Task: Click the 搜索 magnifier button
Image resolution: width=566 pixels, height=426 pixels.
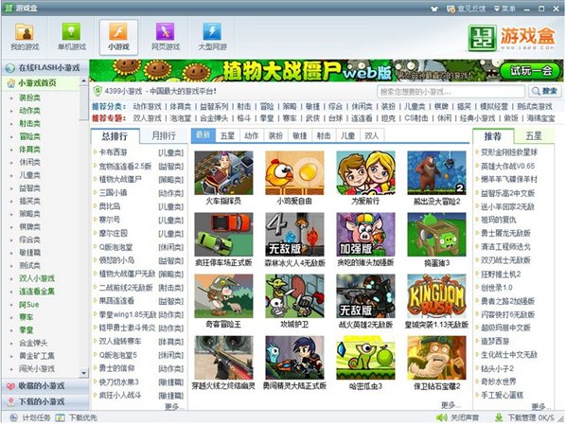Action: (x=544, y=91)
